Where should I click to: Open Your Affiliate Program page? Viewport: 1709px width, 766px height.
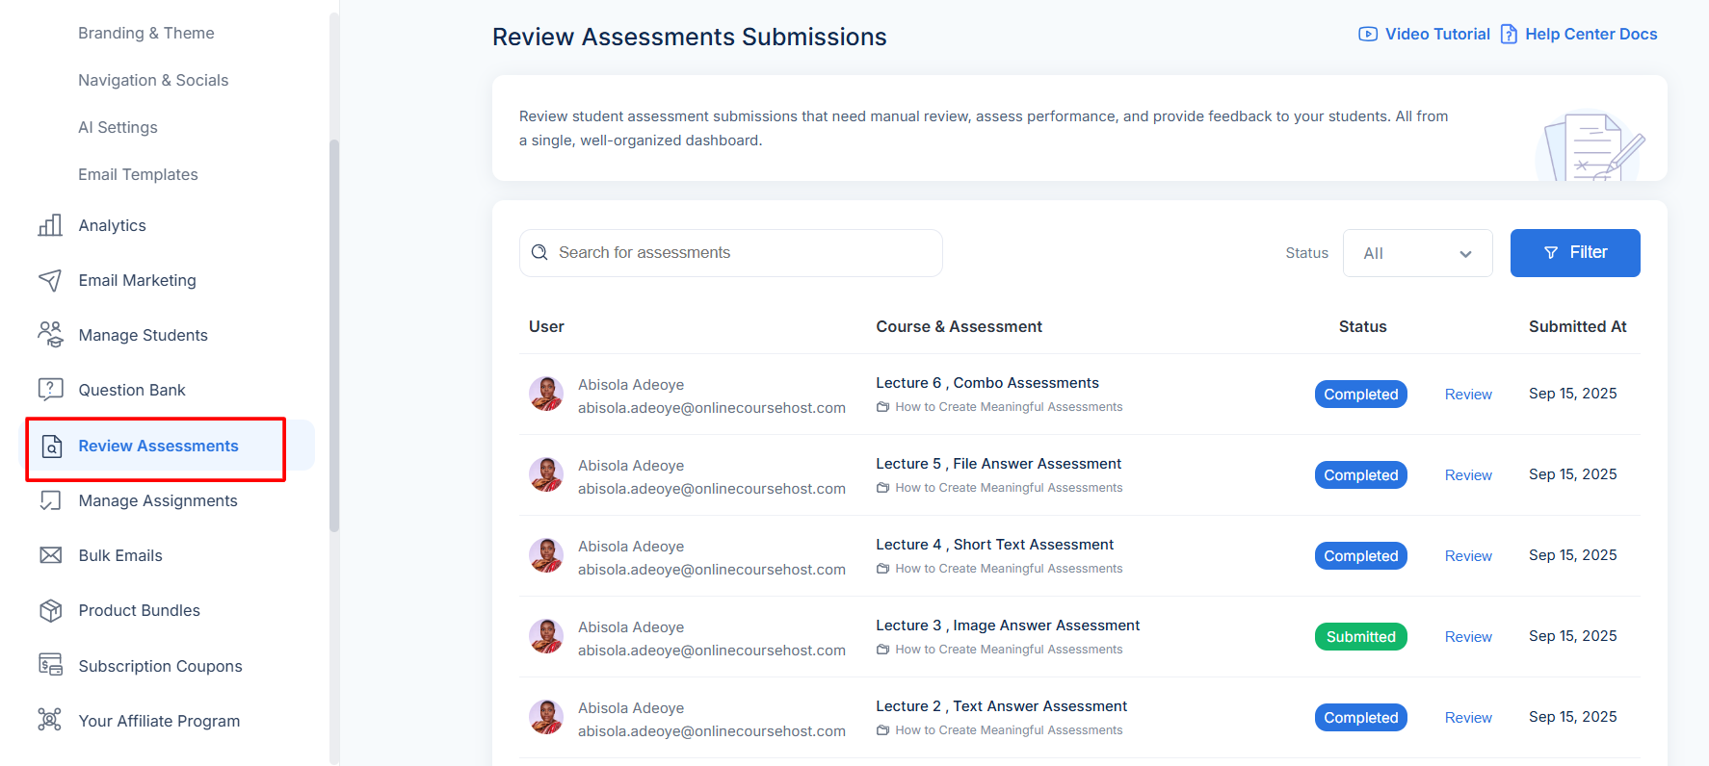click(x=159, y=721)
